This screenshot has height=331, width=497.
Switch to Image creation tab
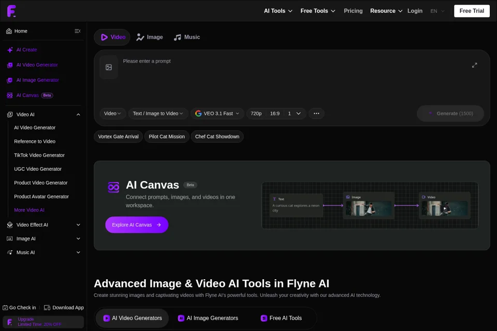point(150,37)
